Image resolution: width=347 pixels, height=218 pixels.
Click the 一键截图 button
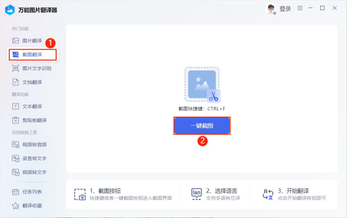202,126
